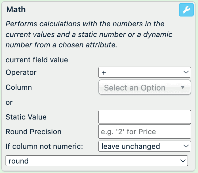
Task: Click the italic Math description text
Action: pyautogui.click(x=89, y=34)
